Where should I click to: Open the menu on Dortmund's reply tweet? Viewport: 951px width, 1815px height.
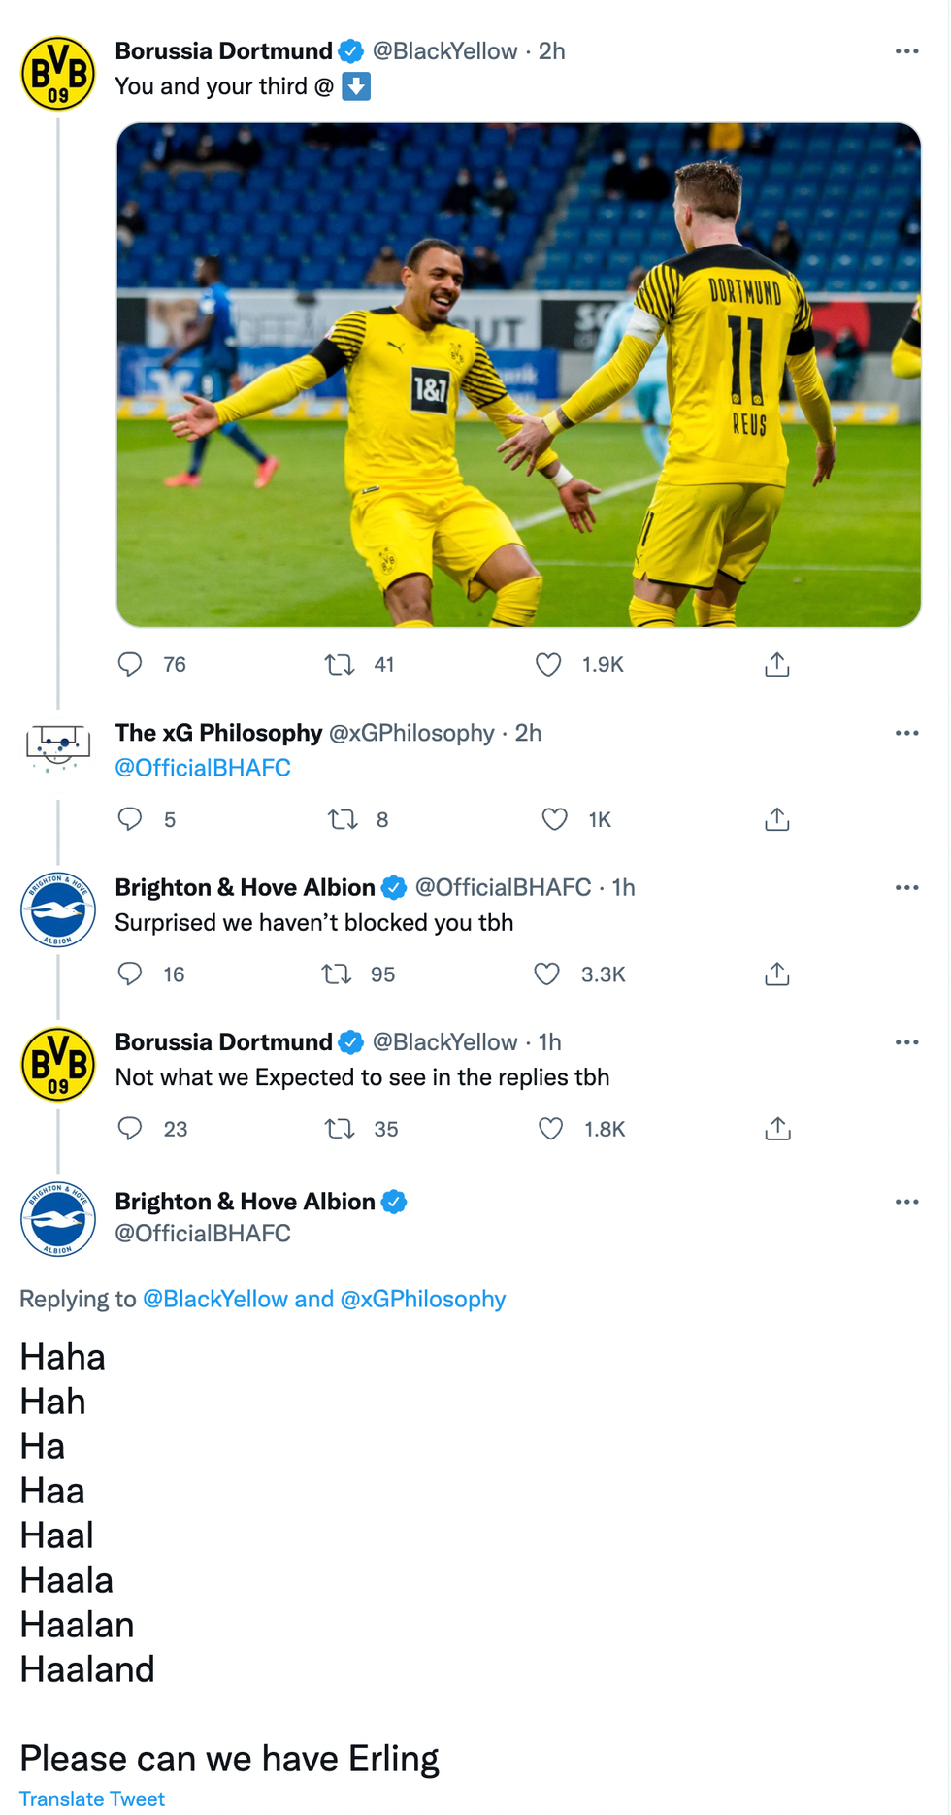[x=907, y=1041]
